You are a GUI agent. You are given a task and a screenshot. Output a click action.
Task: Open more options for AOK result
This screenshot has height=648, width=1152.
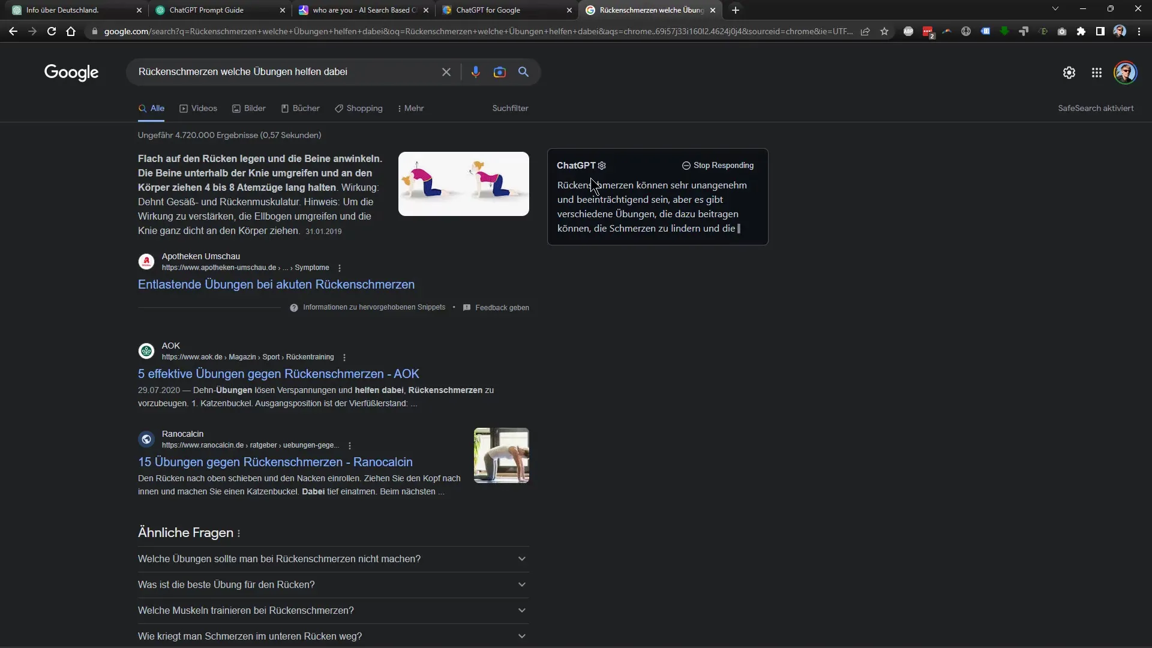pos(344,358)
